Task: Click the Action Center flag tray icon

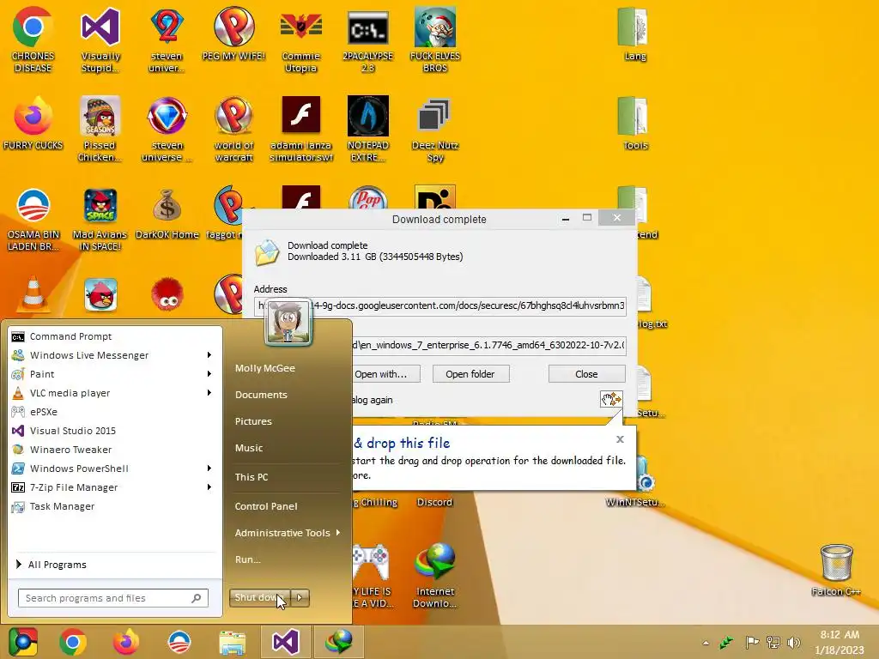Action: (752, 642)
